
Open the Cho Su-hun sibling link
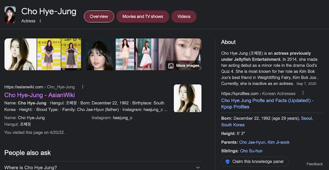(251, 151)
